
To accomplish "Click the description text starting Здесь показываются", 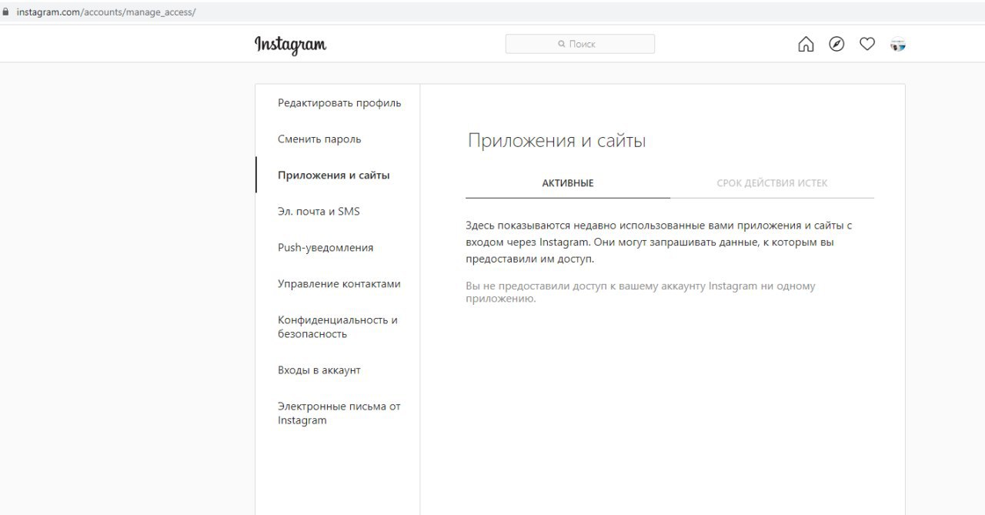I will [x=659, y=242].
